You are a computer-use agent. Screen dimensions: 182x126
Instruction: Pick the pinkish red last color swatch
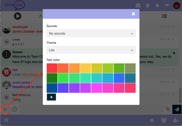130,88
